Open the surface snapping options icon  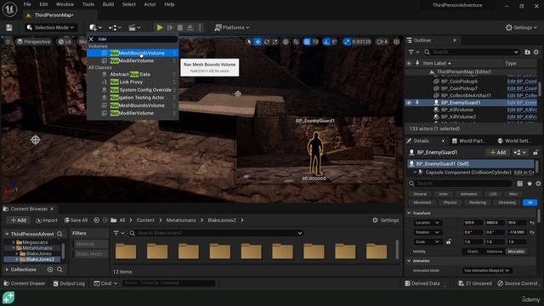pyautogui.click(x=296, y=42)
